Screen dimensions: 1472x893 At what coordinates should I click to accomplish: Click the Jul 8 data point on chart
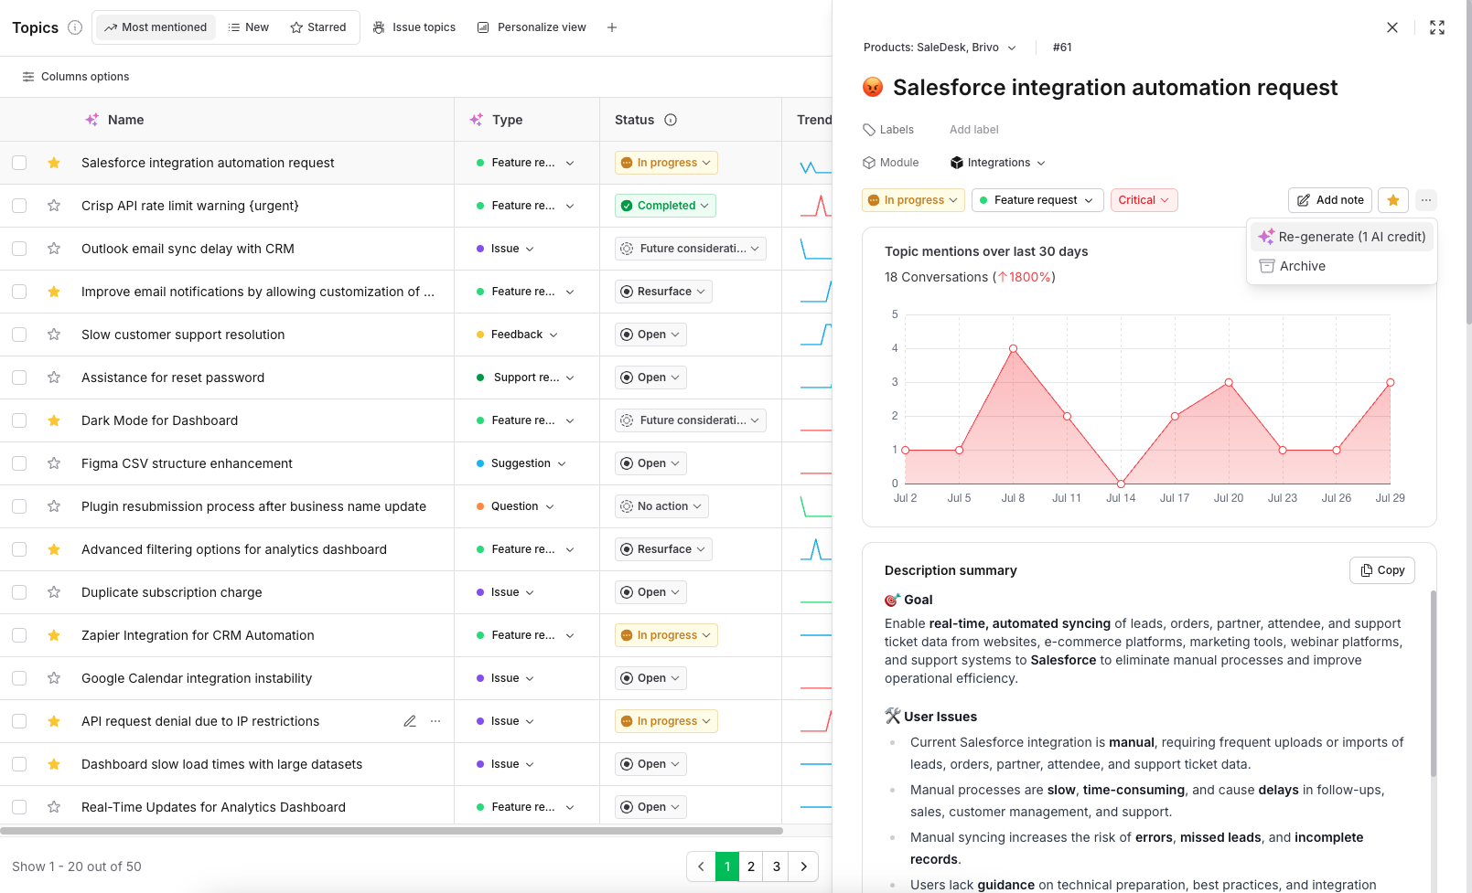[1013, 348]
